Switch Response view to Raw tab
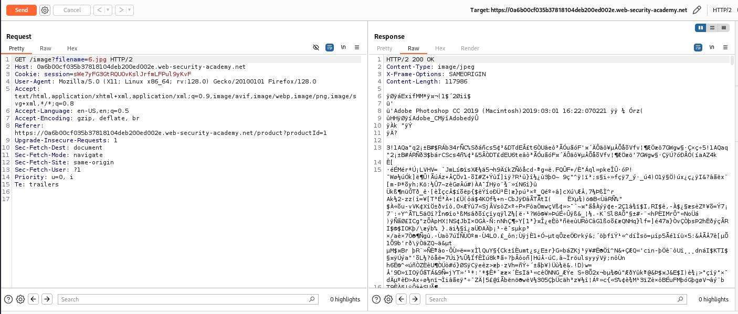This screenshot has height=314, width=738. click(x=414, y=48)
